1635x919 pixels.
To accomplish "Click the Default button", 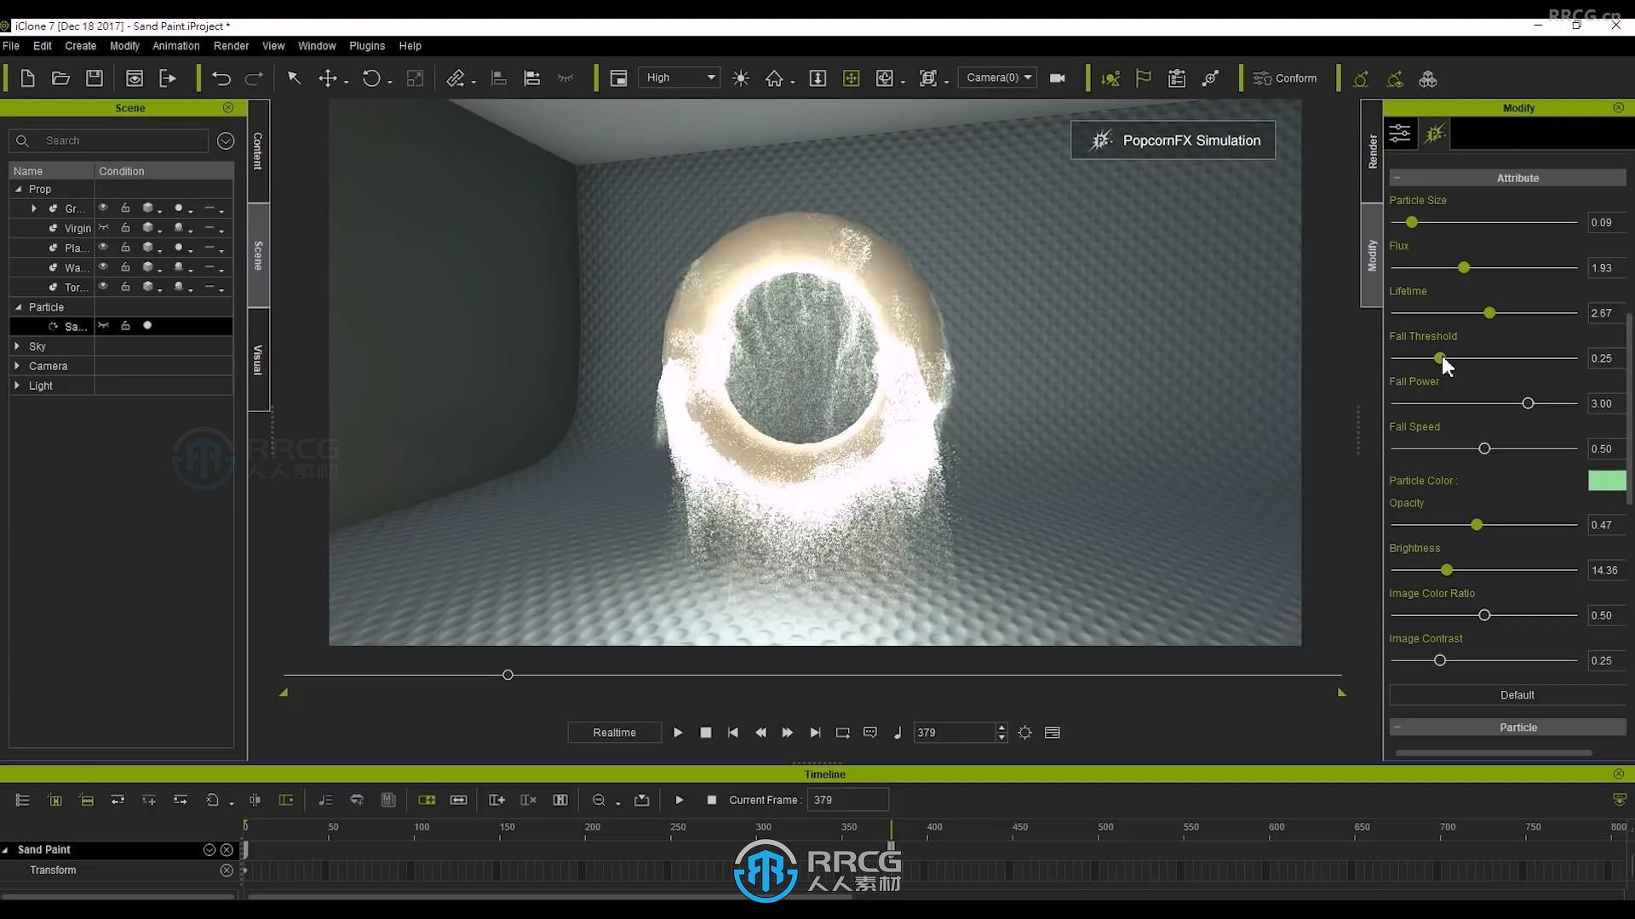I will (x=1517, y=695).
